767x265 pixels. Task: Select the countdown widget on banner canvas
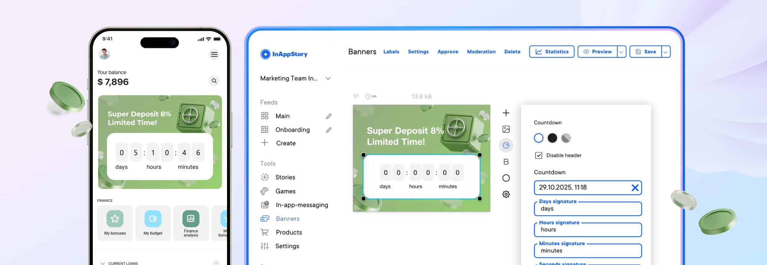pyautogui.click(x=421, y=177)
